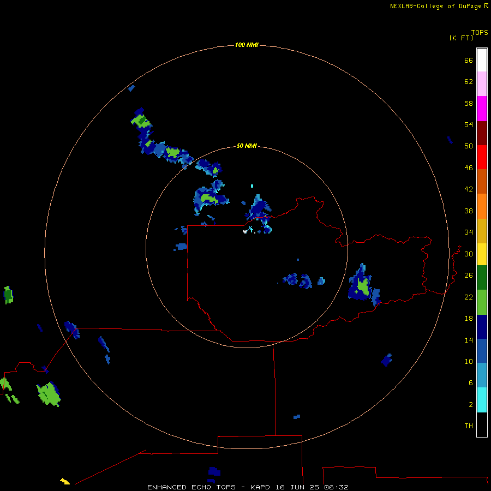Viewport: 491px width, 491px height.
Task: Click the legend value '6'
Action: pyautogui.click(x=471, y=382)
